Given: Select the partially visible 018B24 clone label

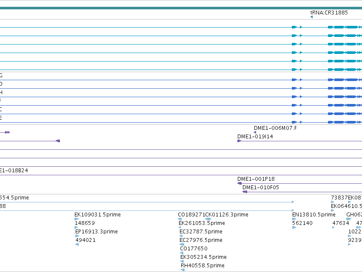Looking at the screenshot, I should pos(14,171).
